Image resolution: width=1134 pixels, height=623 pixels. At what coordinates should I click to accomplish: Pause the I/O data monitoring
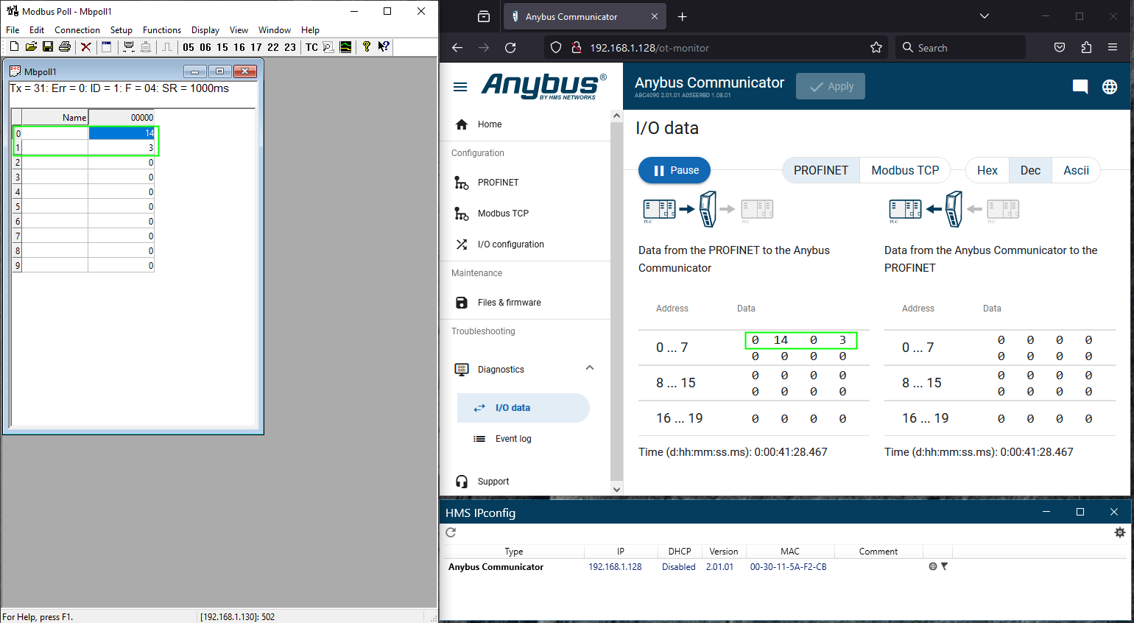675,170
